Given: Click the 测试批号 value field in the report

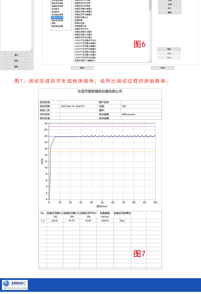Looking at the screenshot, I should click(79, 102).
